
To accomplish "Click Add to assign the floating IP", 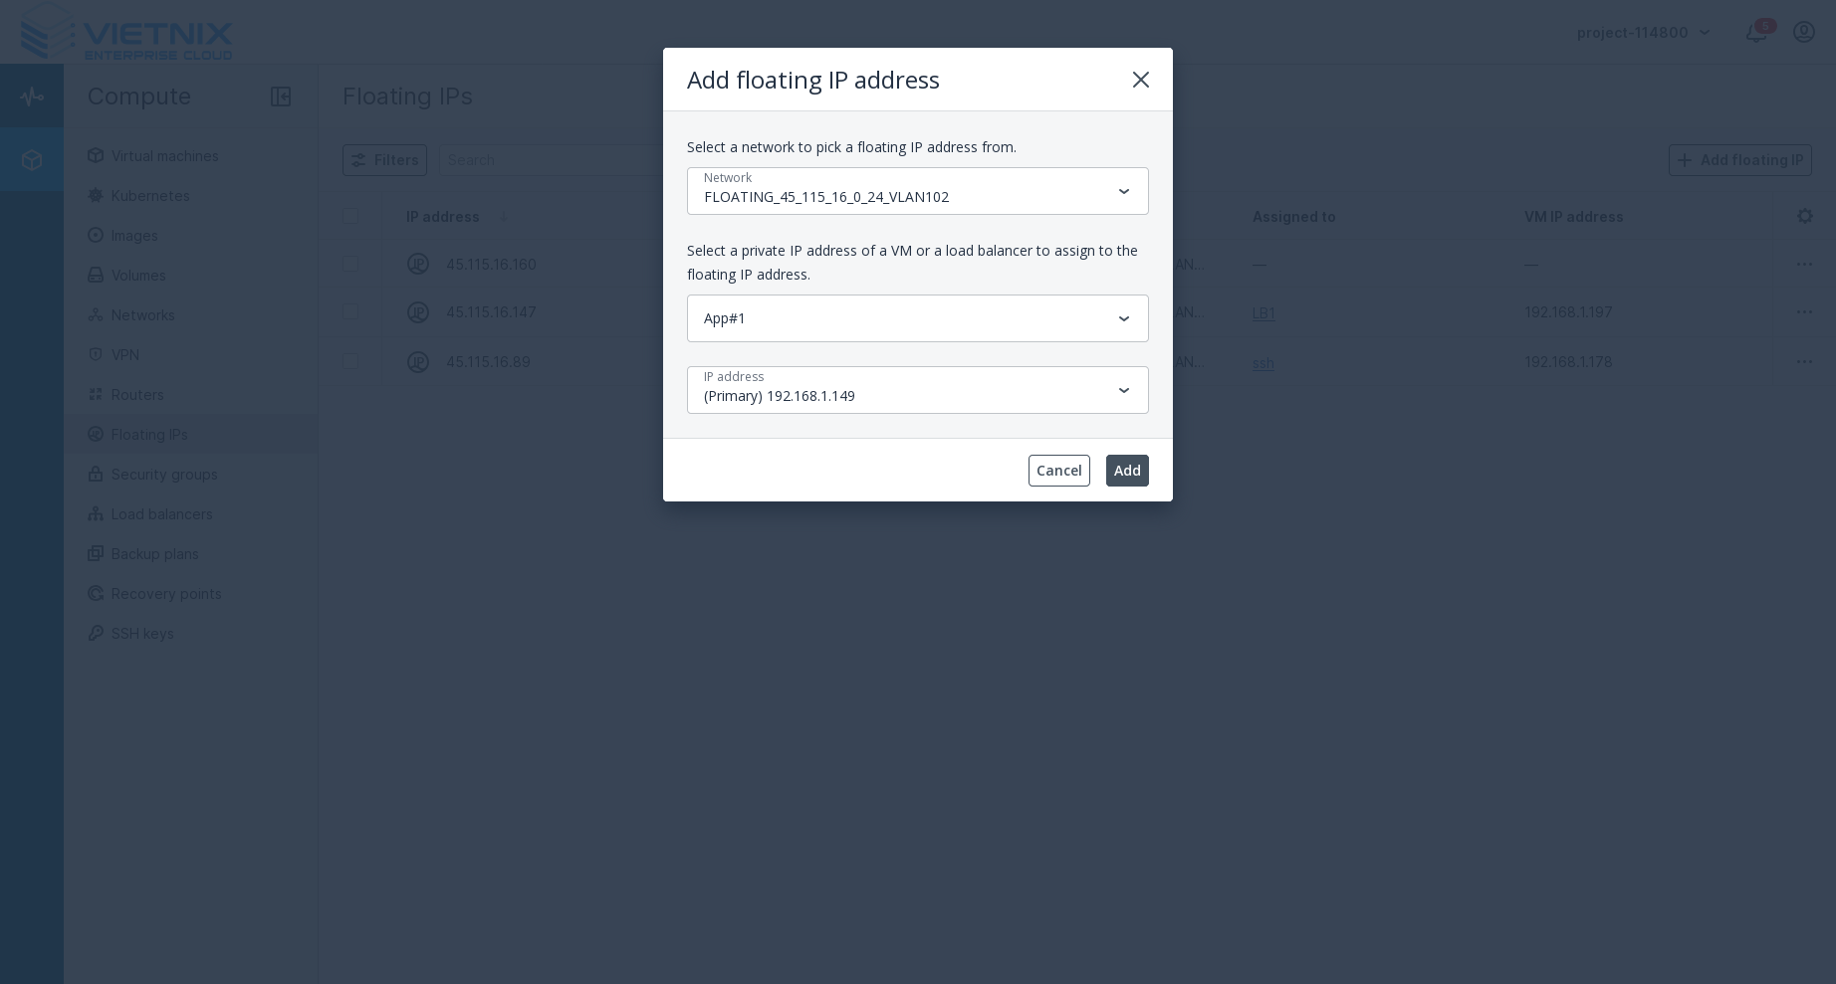I will click(x=1127, y=471).
